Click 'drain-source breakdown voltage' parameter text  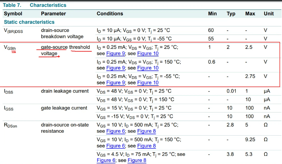pos(62,34)
